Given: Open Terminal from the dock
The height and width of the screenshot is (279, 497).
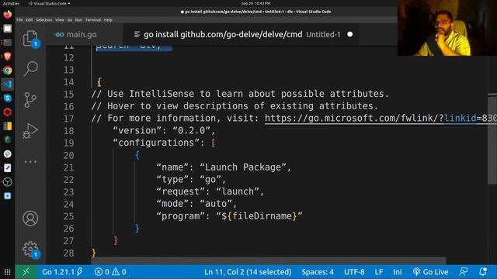Looking at the screenshot, I should (x=7, y=43).
